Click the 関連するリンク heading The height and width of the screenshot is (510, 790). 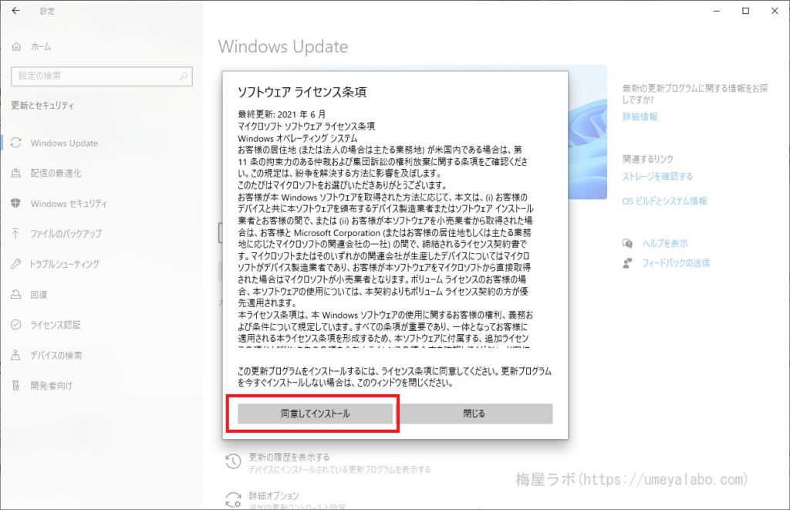[x=648, y=159]
